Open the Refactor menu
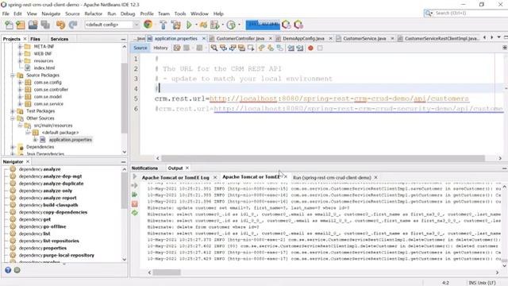This screenshot has width=508, height=286. pos(94,14)
